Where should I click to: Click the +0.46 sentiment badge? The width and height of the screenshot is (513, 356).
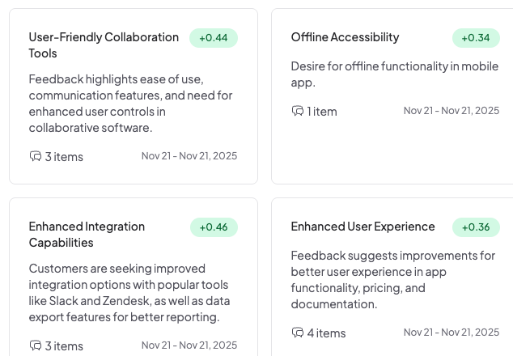click(214, 227)
